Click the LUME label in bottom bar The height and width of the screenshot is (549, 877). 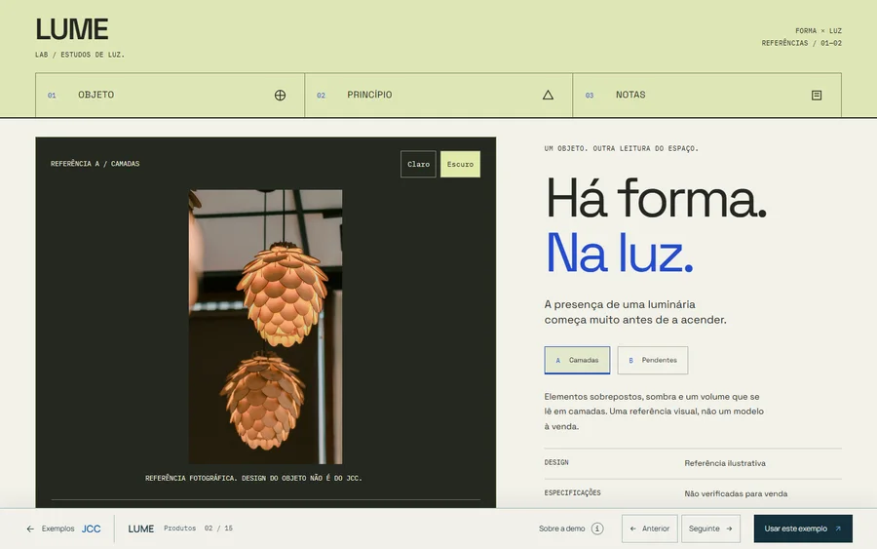[141, 529]
